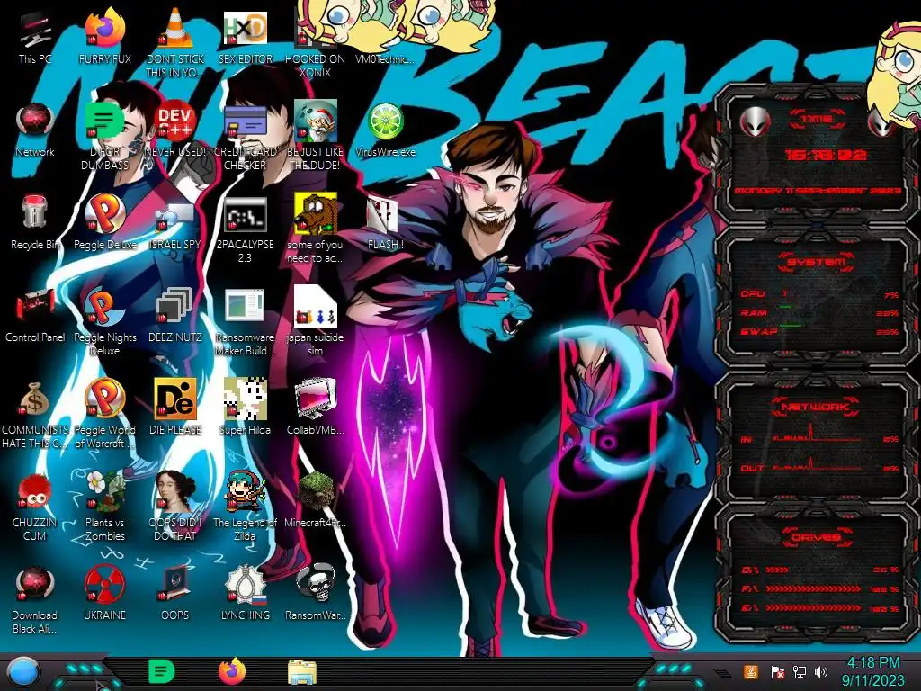The height and width of the screenshot is (691, 921).
Task: Open the Java update tray icon
Action: 751,672
